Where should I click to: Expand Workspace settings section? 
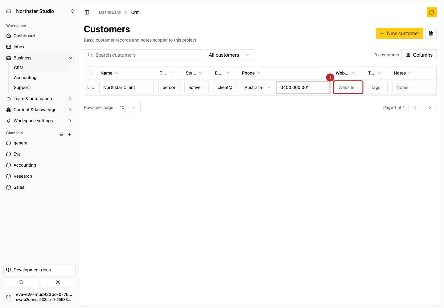[x=39, y=121]
